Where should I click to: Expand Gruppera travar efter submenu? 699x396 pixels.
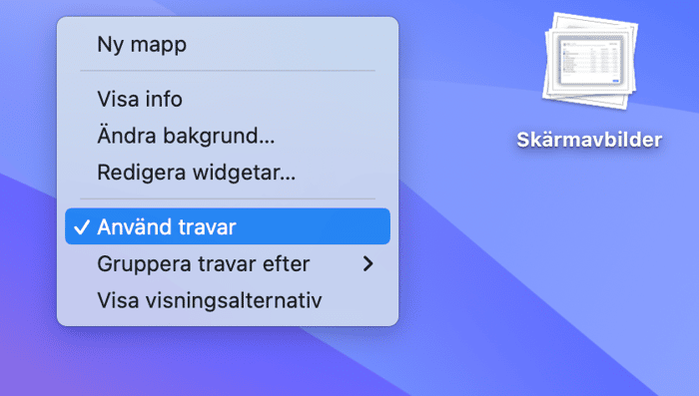click(x=228, y=263)
